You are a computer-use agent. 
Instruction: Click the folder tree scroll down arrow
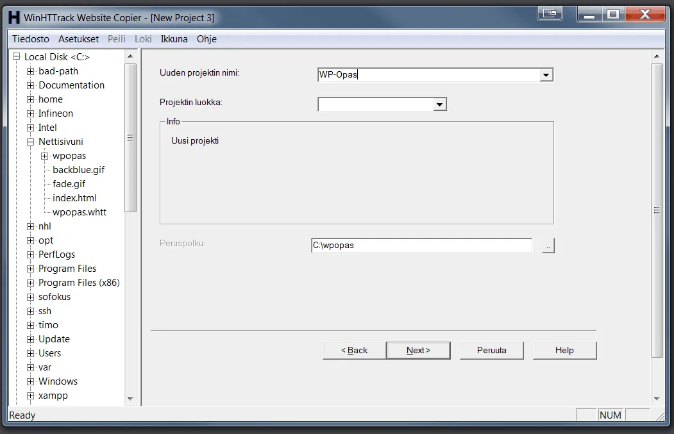(x=130, y=399)
